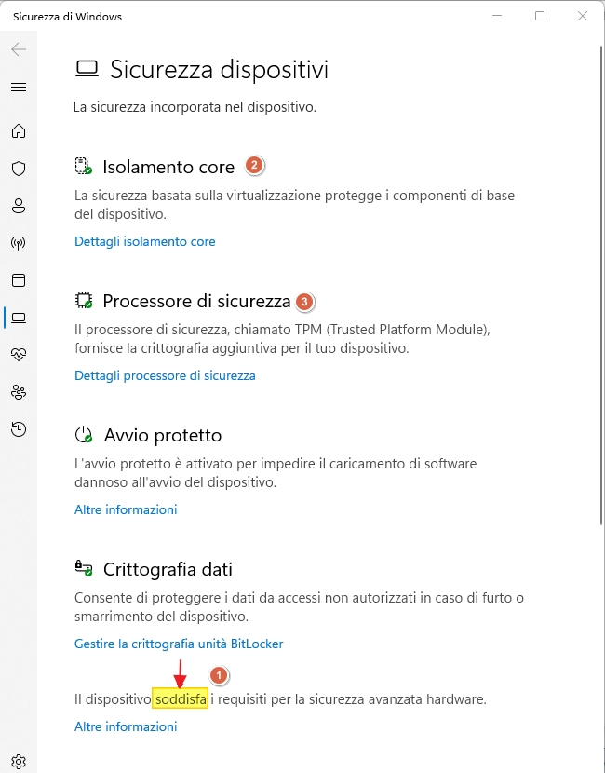605x773 pixels.
Task: Open Device performance & health heart icon
Action: pos(19,355)
